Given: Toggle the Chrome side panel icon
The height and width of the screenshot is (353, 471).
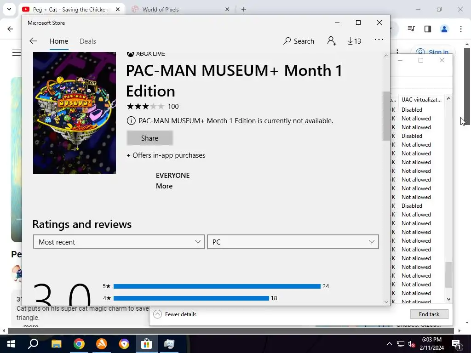Looking at the screenshot, I should [428, 29].
